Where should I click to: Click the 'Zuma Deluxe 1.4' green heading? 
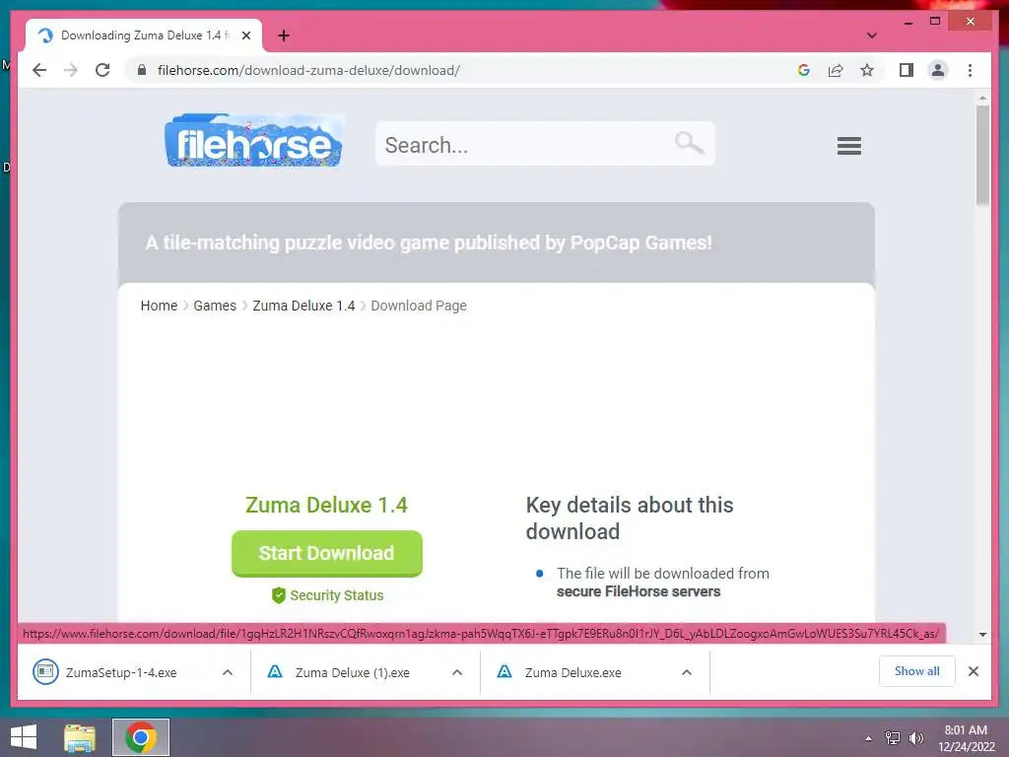point(326,506)
